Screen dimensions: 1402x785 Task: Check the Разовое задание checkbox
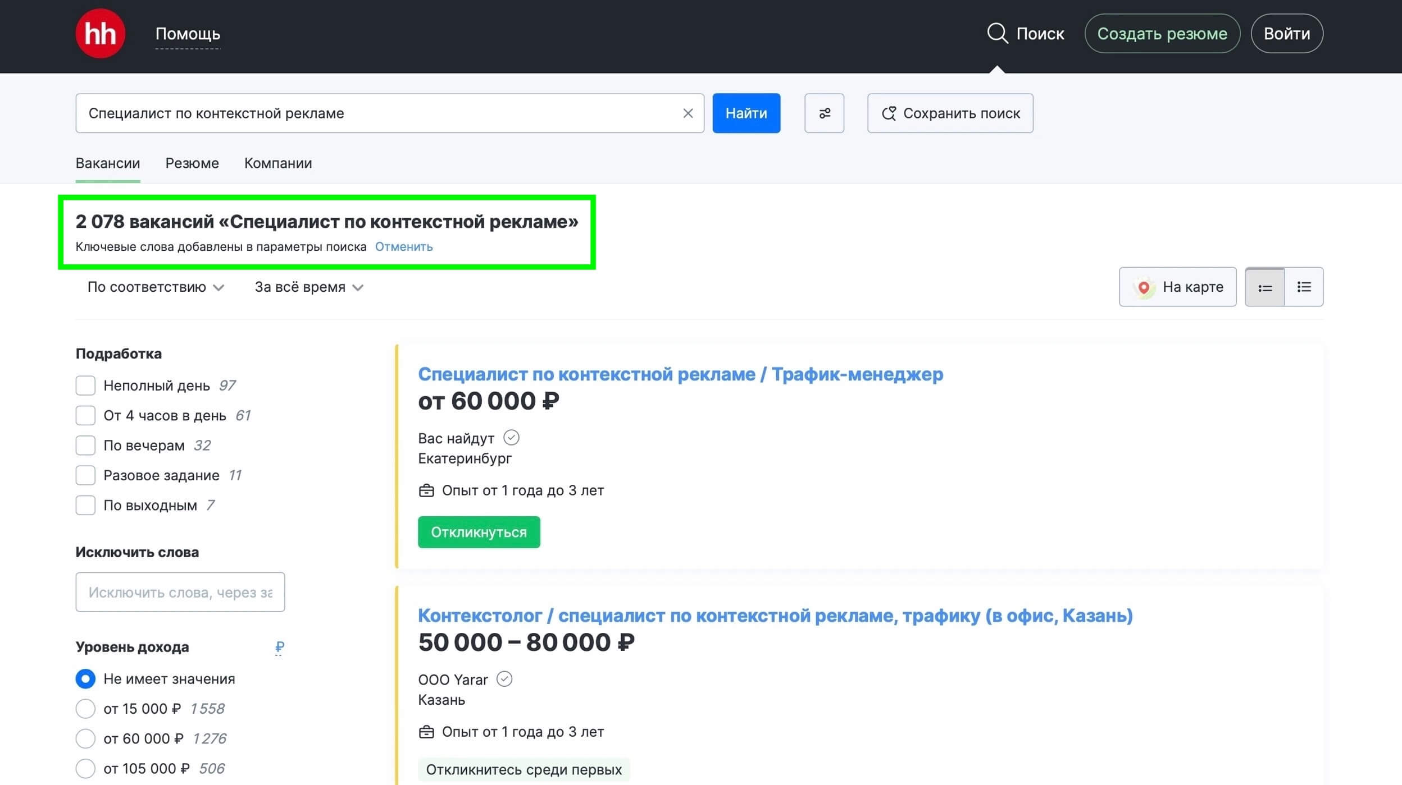pos(85,475)
